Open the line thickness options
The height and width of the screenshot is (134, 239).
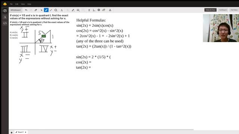coord(78,10)
